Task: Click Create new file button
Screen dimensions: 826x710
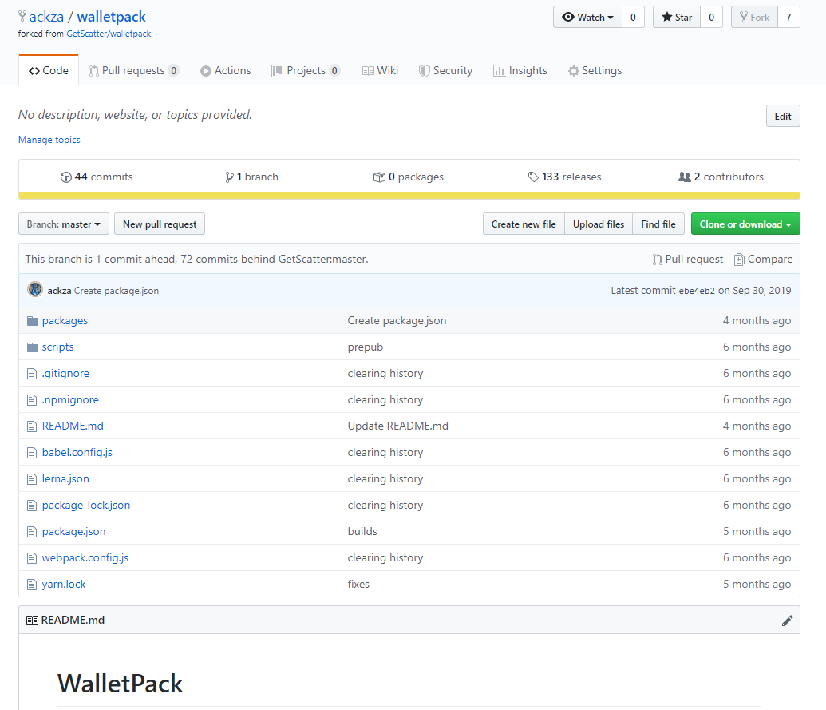Action: pyautogui.click(x=524, y=224)
